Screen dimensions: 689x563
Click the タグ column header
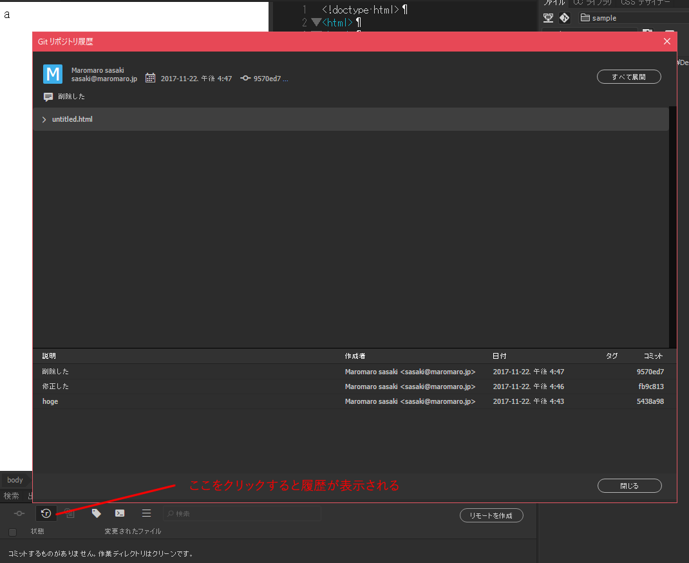click(612, 356)
